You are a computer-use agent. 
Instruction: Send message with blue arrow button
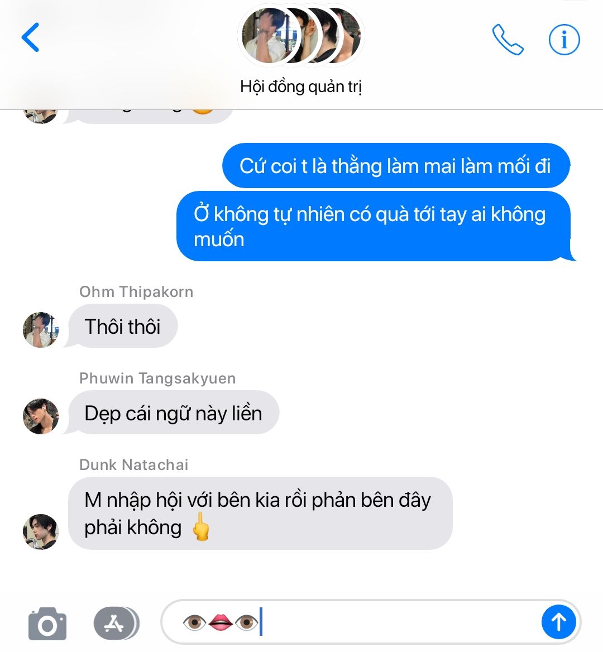(558, 622)
